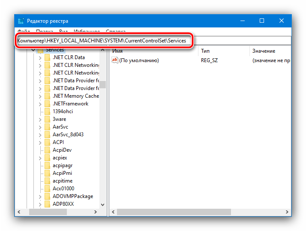Open the Вид menu
The height and width of the screenshot is (231, 306).
[63, 31]
